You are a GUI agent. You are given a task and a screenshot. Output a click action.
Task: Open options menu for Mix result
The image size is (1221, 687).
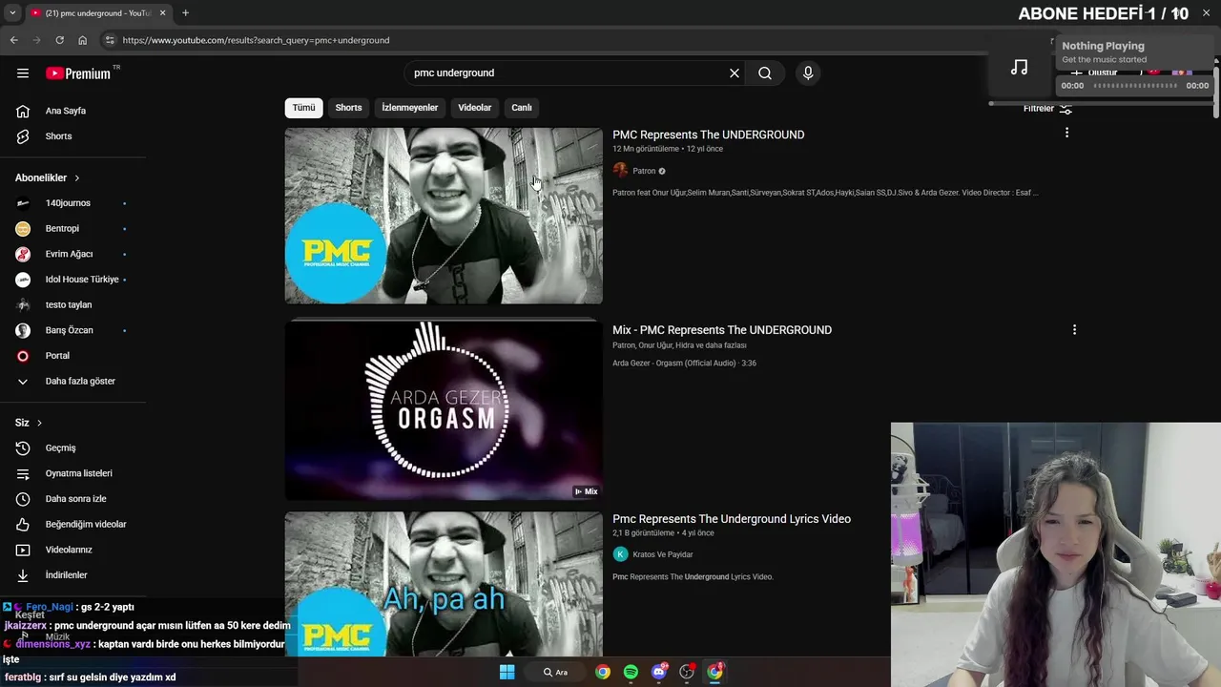point(1074,329)
